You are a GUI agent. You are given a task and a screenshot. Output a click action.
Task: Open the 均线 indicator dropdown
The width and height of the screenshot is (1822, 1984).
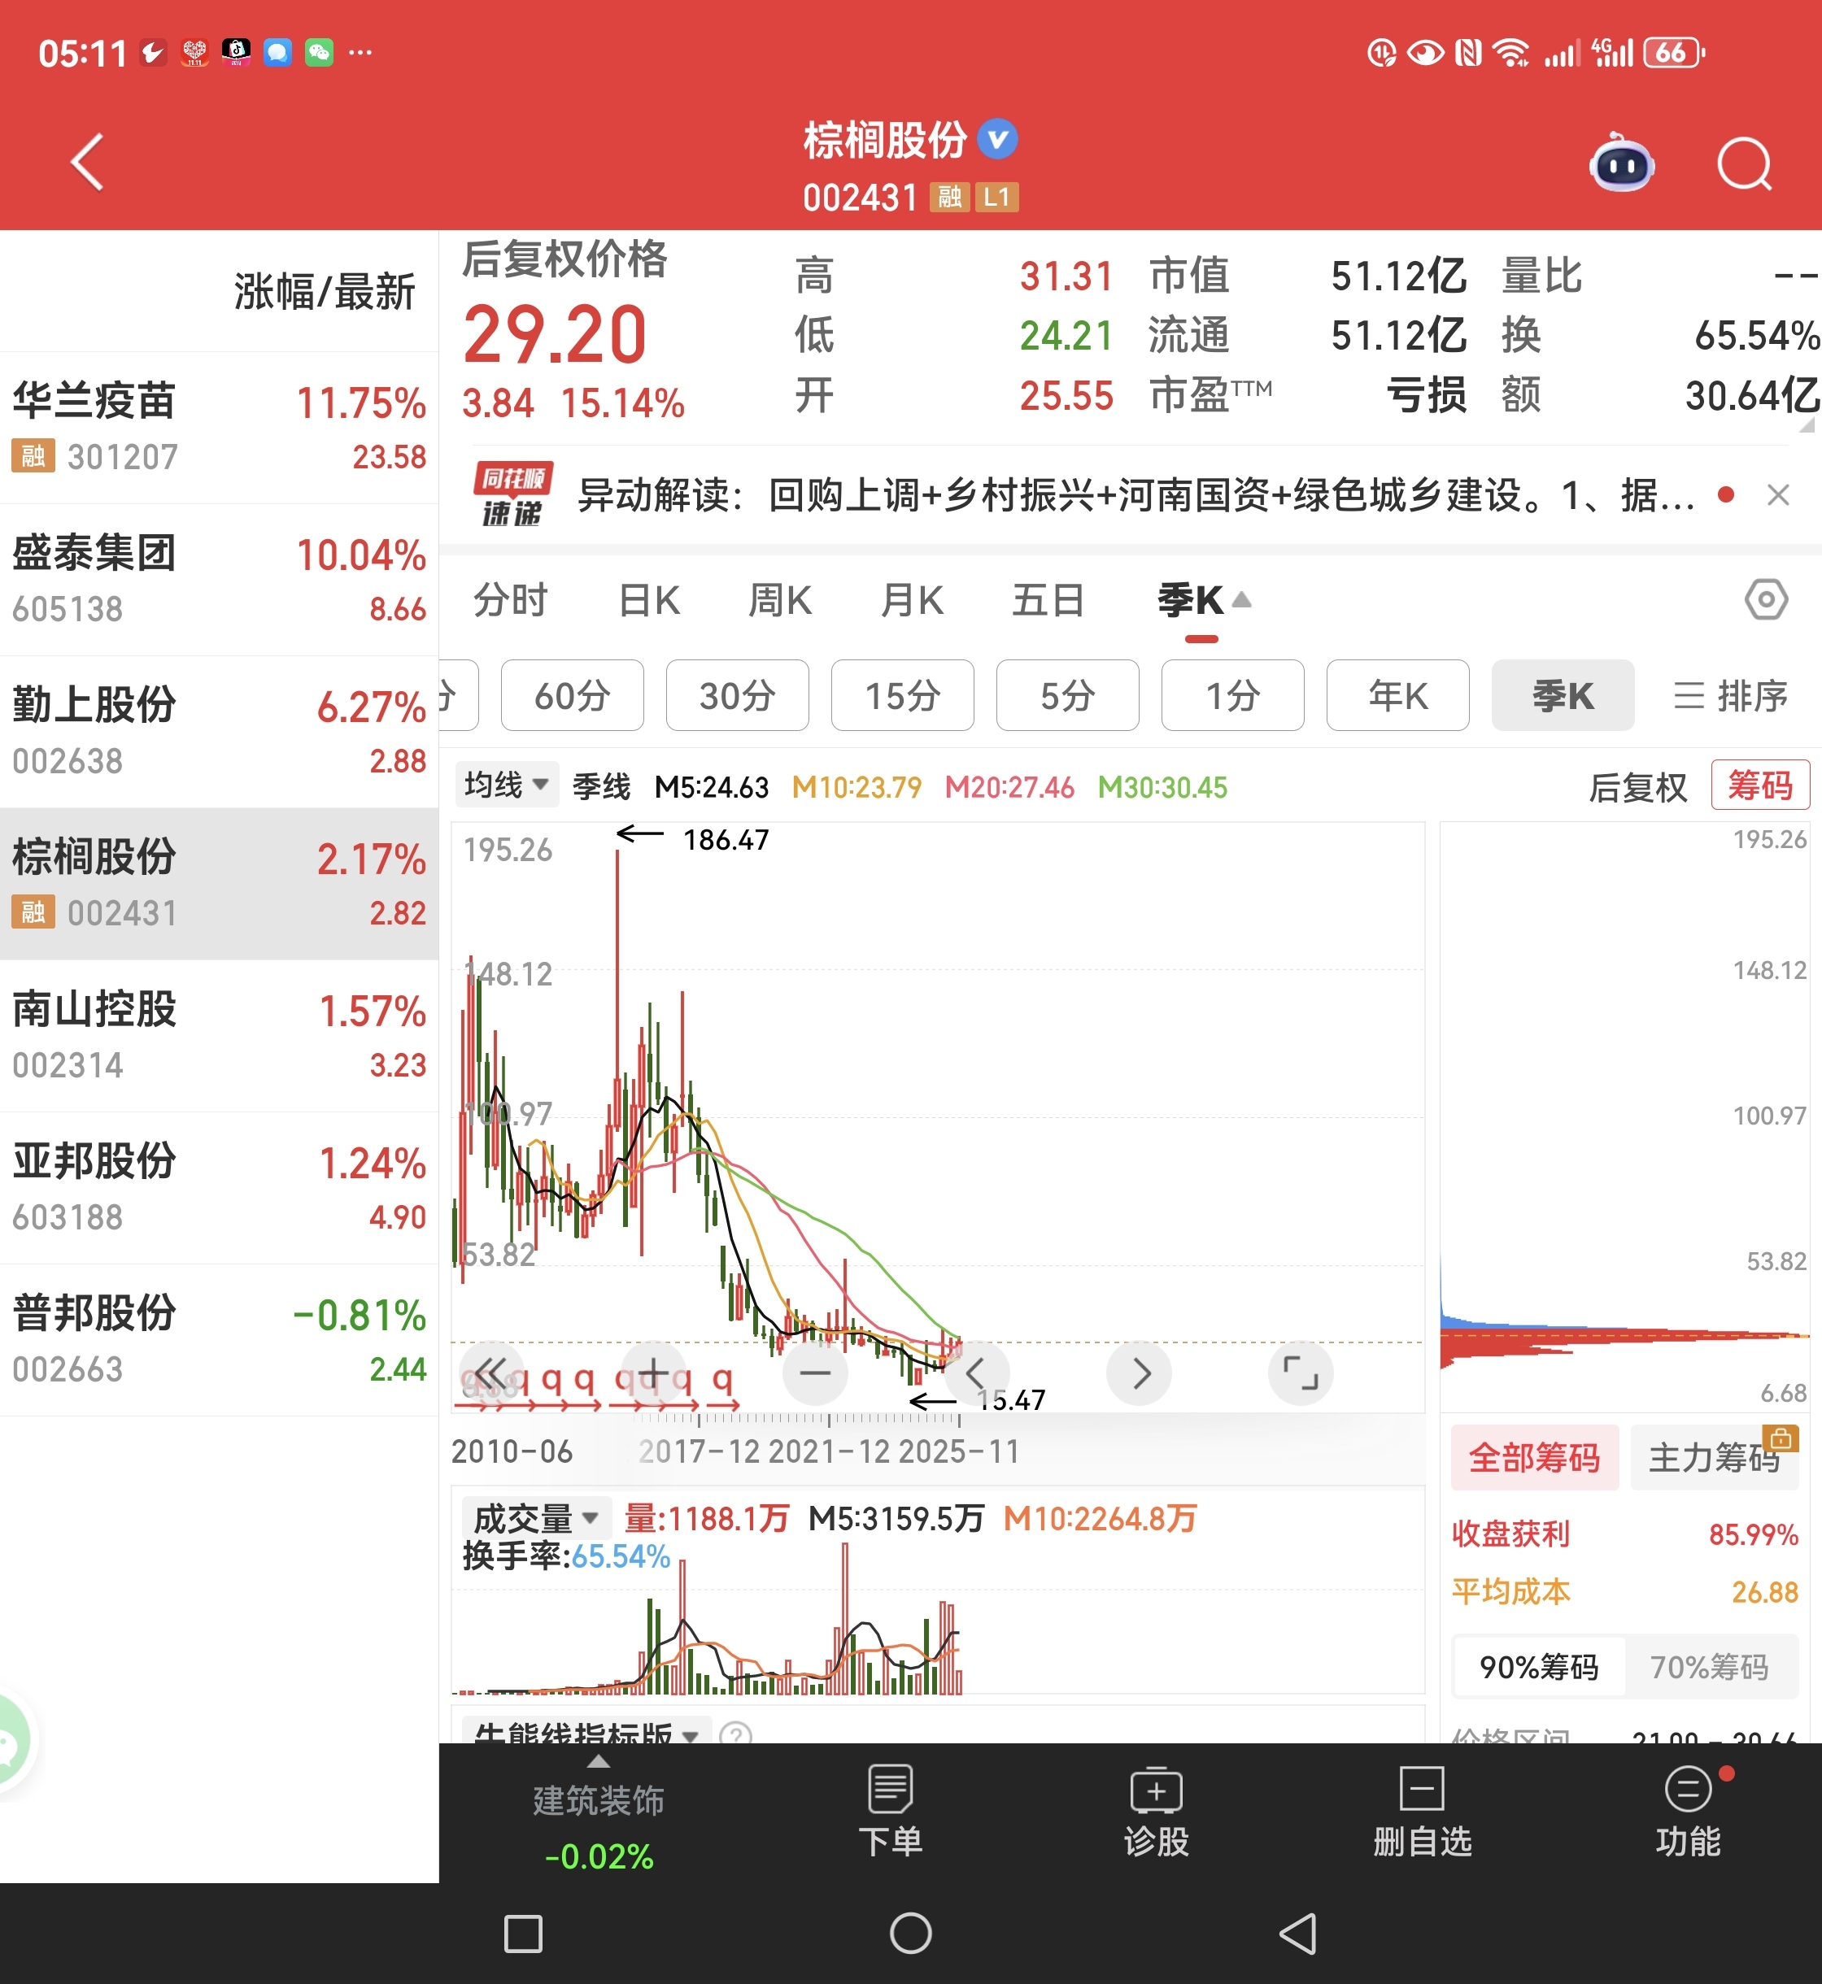[506, 785]
